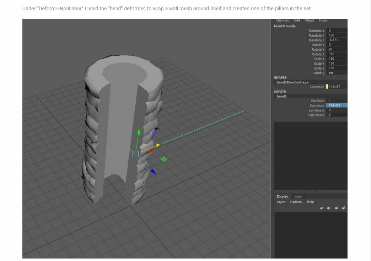
Task: Open the Layers menu
Action: click(x=281, y=202)
